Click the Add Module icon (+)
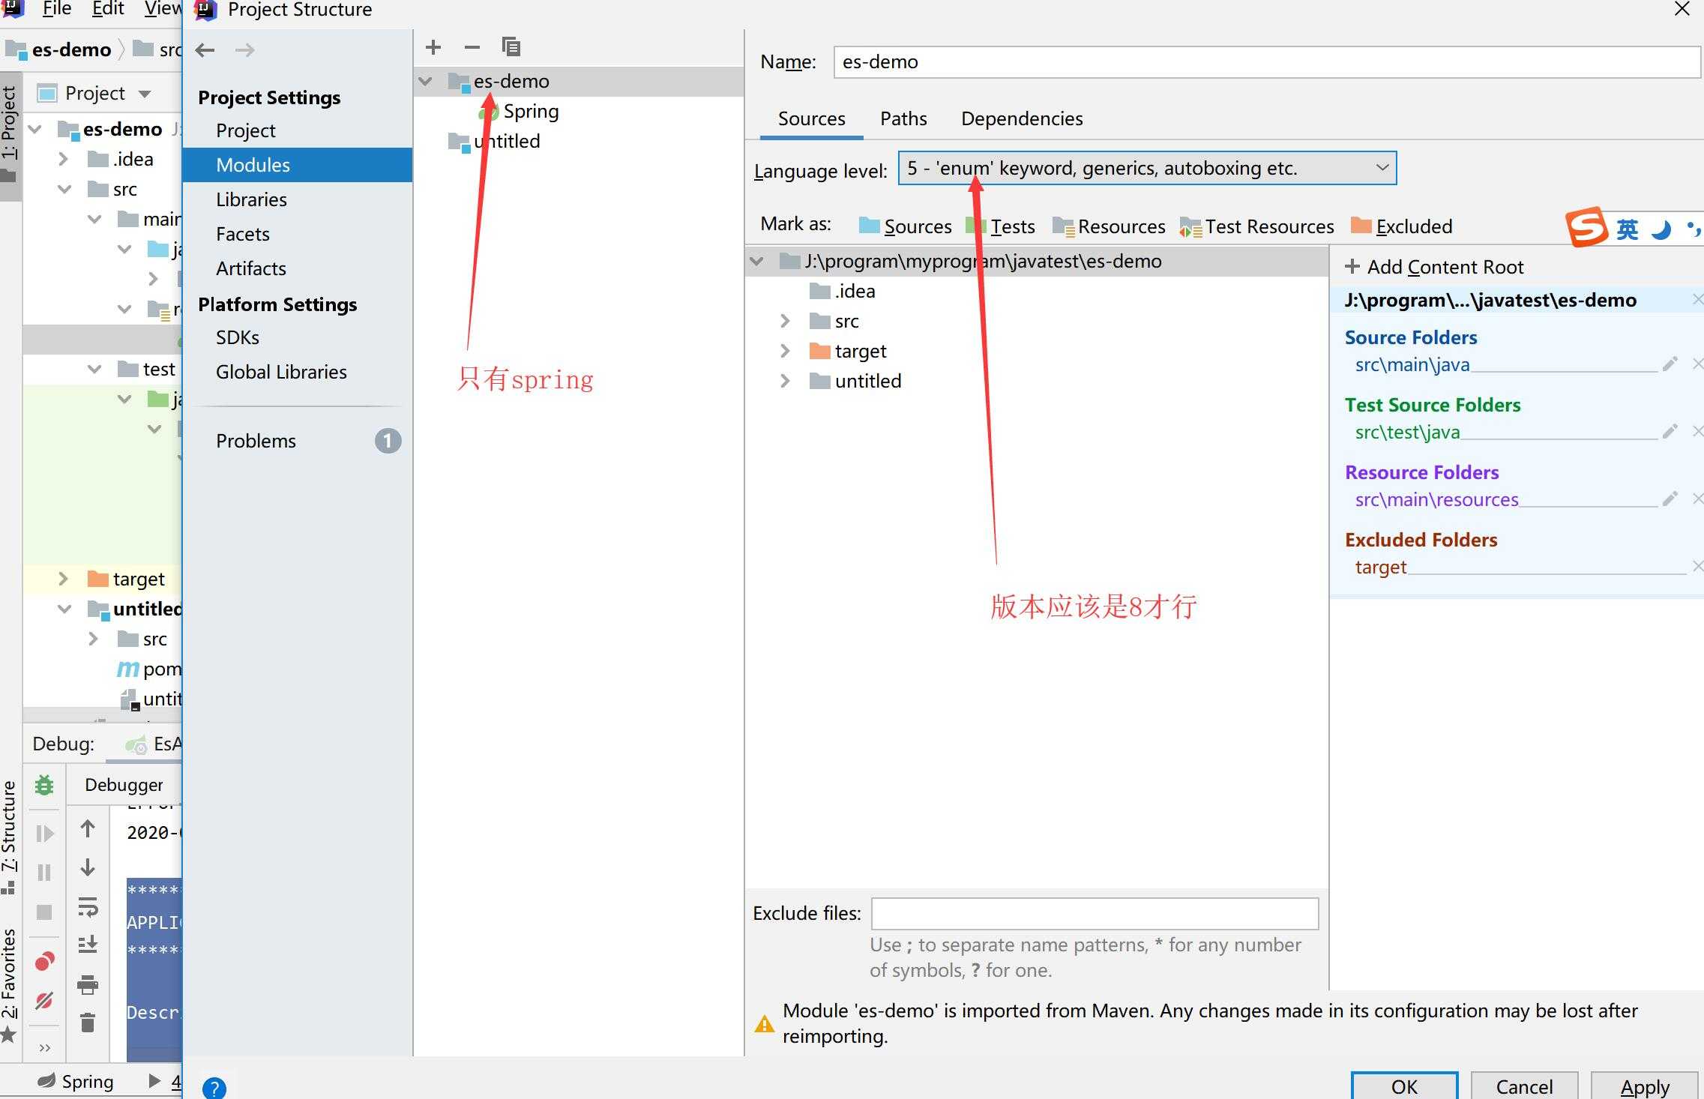Image resolution: width=1704 pixels, height=1099 pixels. coord(433,47)
